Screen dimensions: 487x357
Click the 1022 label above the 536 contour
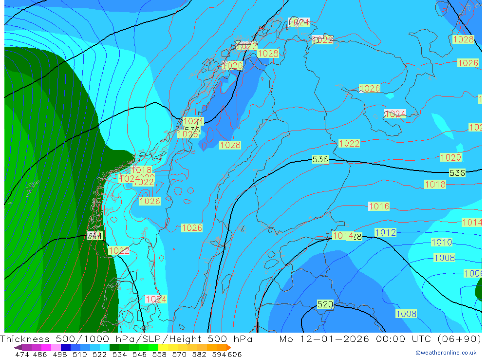[x=349, y=143]
